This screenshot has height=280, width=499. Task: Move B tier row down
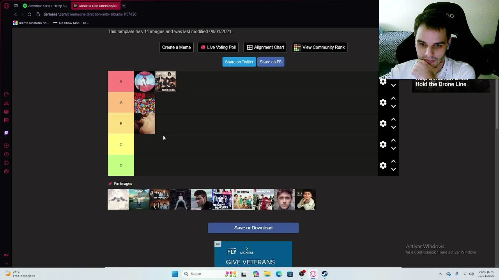(x=393, y=127)
